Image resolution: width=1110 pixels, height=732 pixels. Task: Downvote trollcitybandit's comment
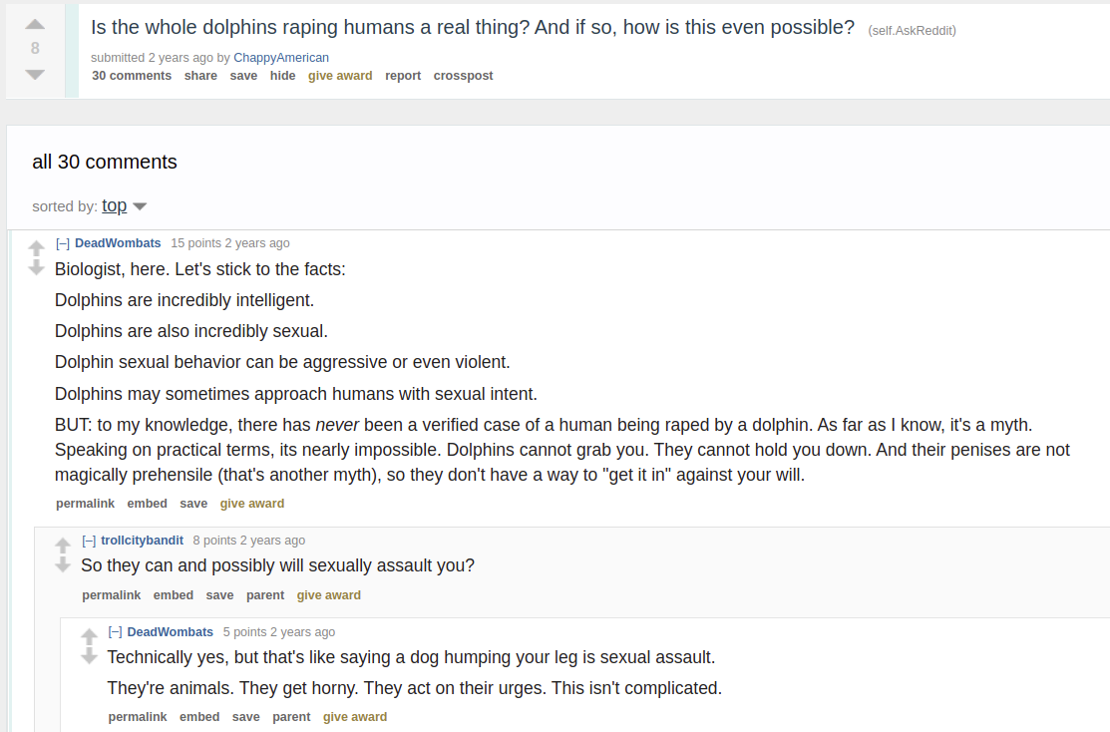click(63, 564)
